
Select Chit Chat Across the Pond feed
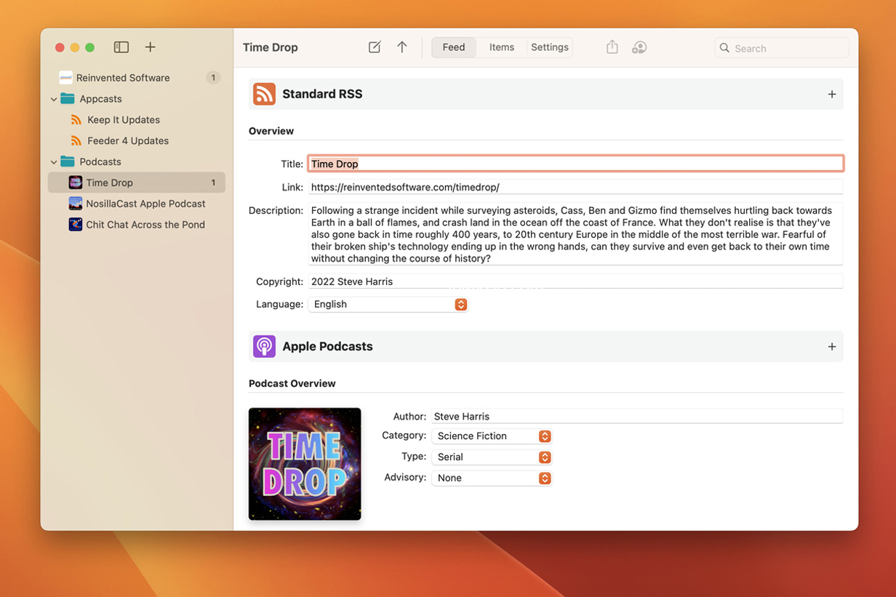pos(137,225)
